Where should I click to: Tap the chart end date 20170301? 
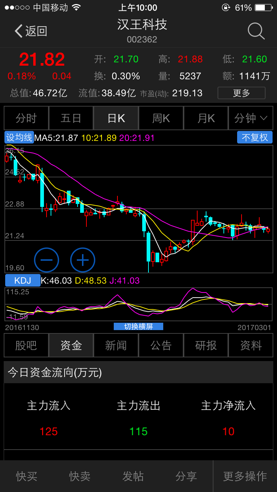(x=254, y=328)
